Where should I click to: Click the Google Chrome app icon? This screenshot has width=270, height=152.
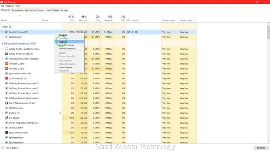click(7, 32)
